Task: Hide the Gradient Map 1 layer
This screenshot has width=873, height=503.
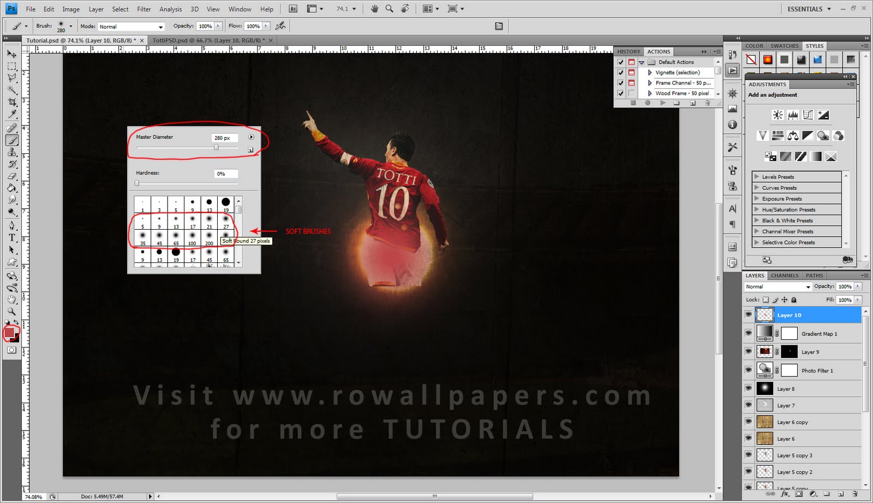Action: click(x=749, y=333)
